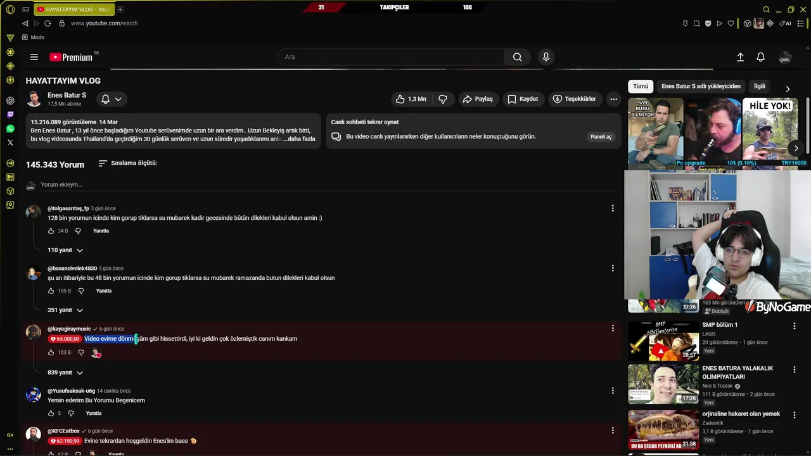Open the YouTube account avatar menu

[785, 57]
